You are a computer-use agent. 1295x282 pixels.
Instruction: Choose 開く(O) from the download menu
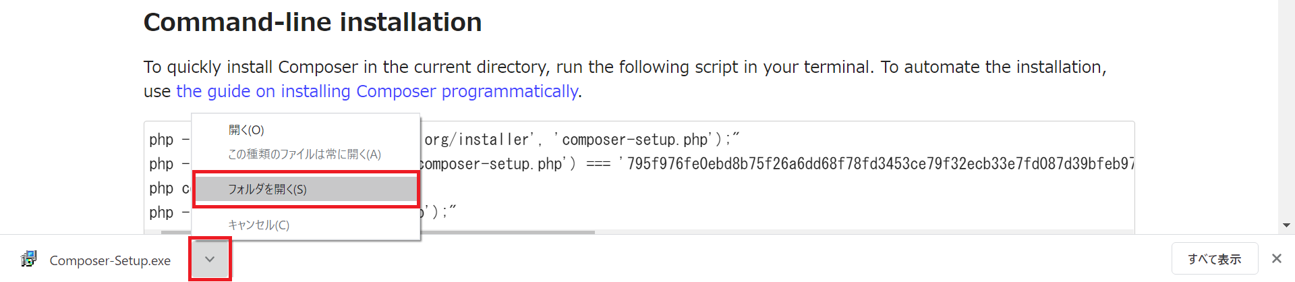coord(246,130)
